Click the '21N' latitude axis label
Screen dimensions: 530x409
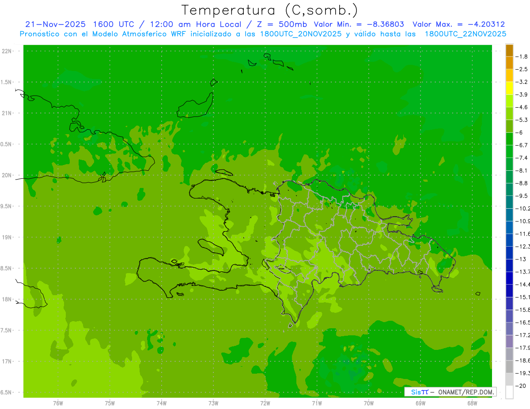(7, 113)
